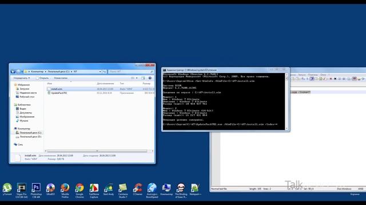Select install.wim file in Explorer

pos(101,89)
